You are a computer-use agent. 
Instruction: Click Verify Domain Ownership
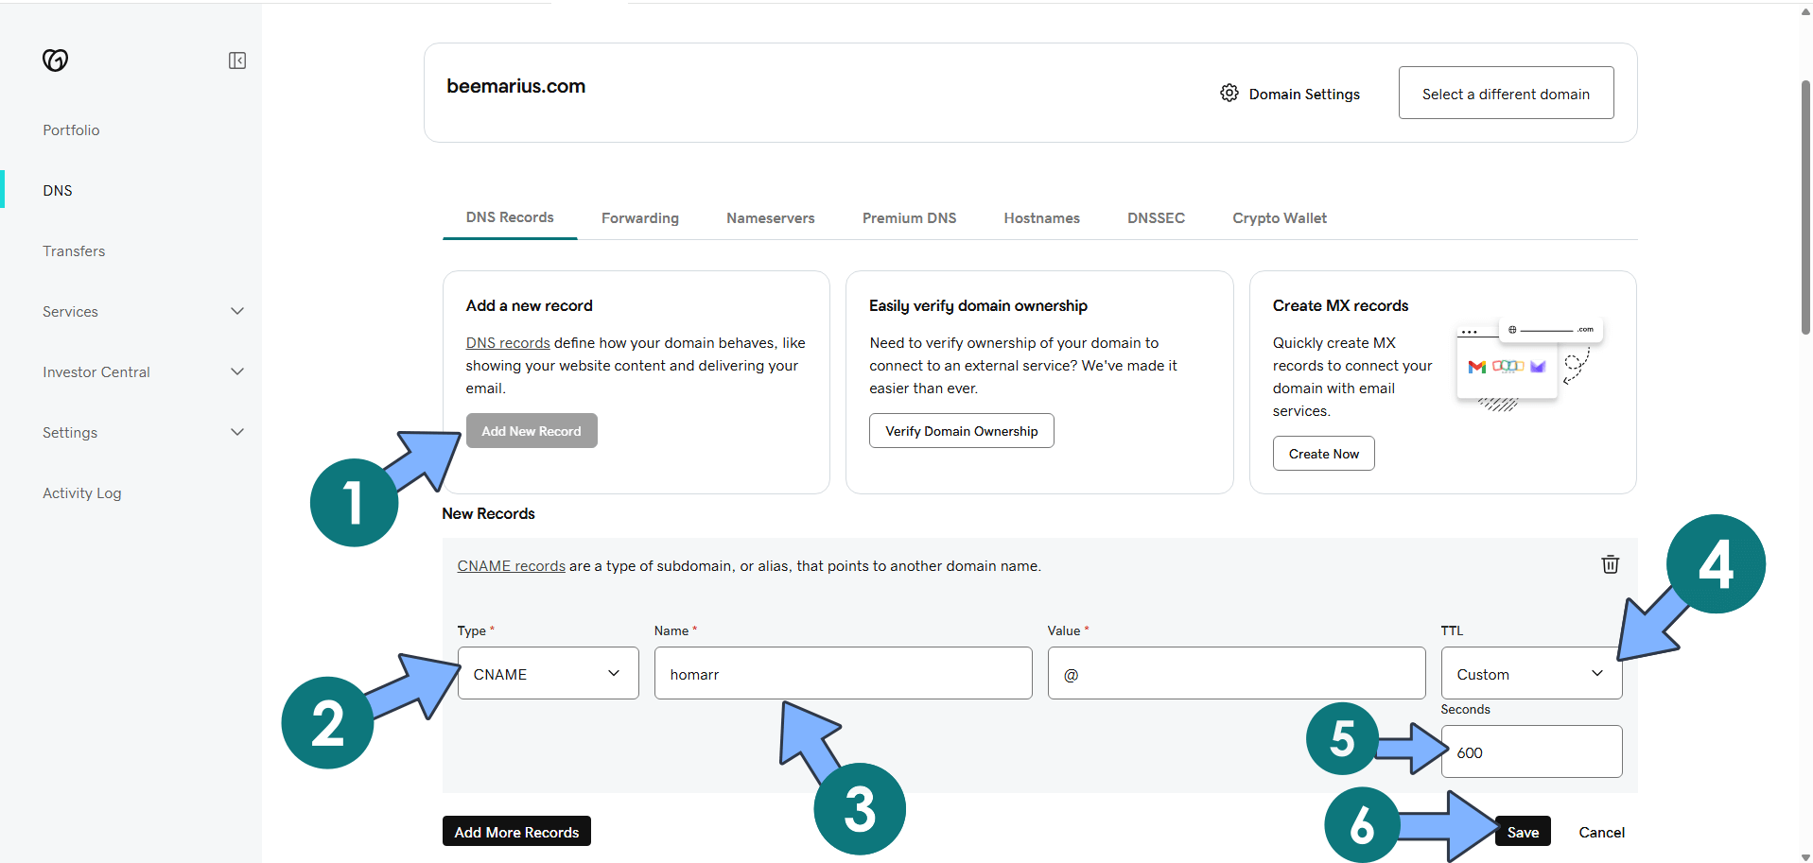[x=961, y=430]
